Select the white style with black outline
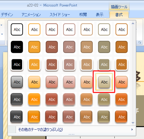144x139 pixels. 17,29
